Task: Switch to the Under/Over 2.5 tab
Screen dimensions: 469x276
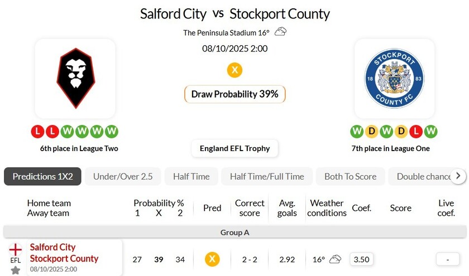Action: [123, 176]
